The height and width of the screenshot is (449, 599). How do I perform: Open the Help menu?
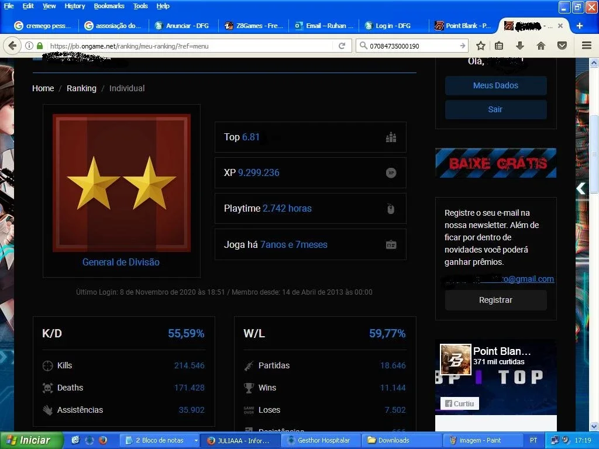tap(163, 6)
